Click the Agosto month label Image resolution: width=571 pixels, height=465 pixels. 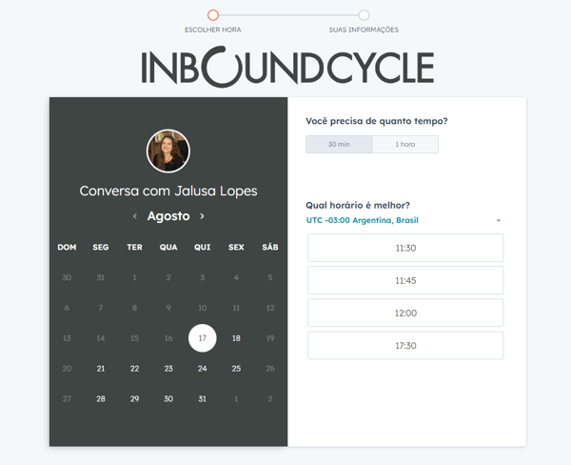tap(168, 216)
